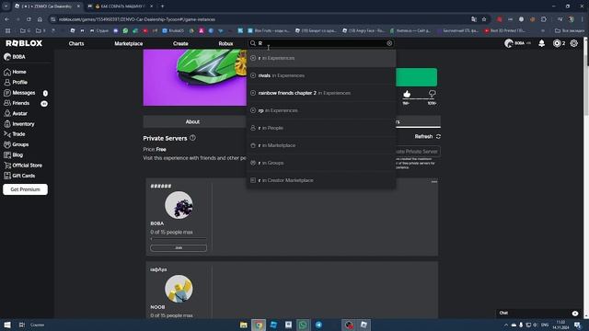The height and width of the screenshot is (331, 589).
Task: Refresh the private servers list
Action: (427, 137)
